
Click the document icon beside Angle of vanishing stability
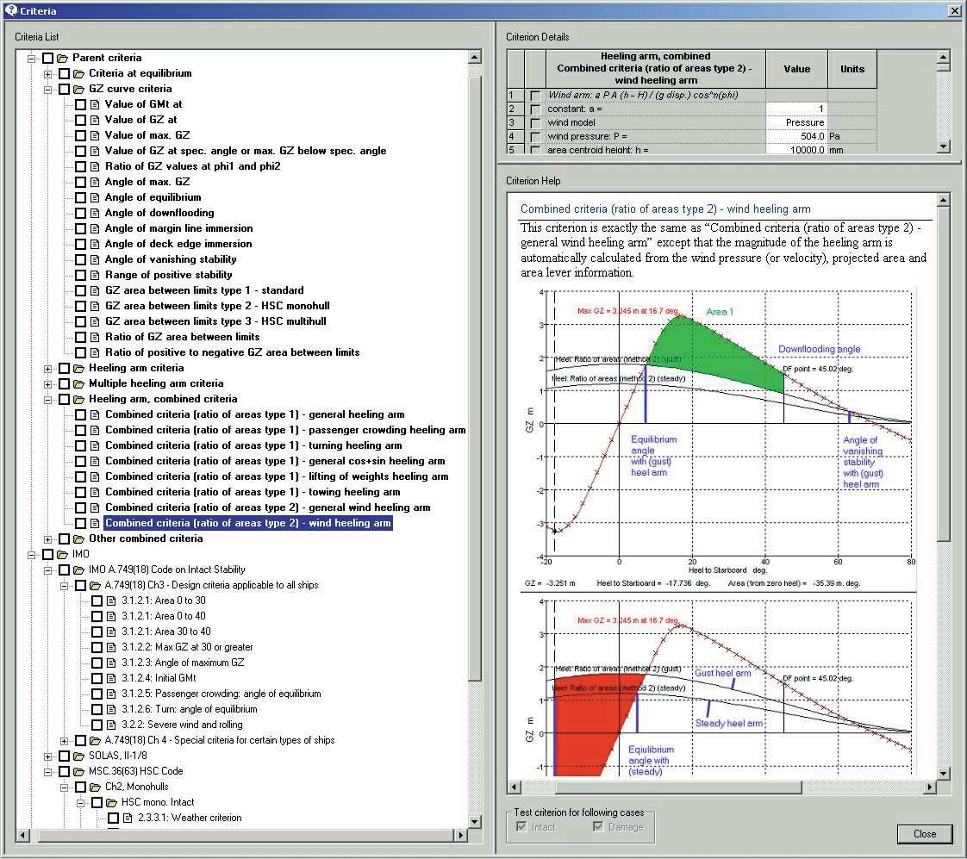point(95,259)
